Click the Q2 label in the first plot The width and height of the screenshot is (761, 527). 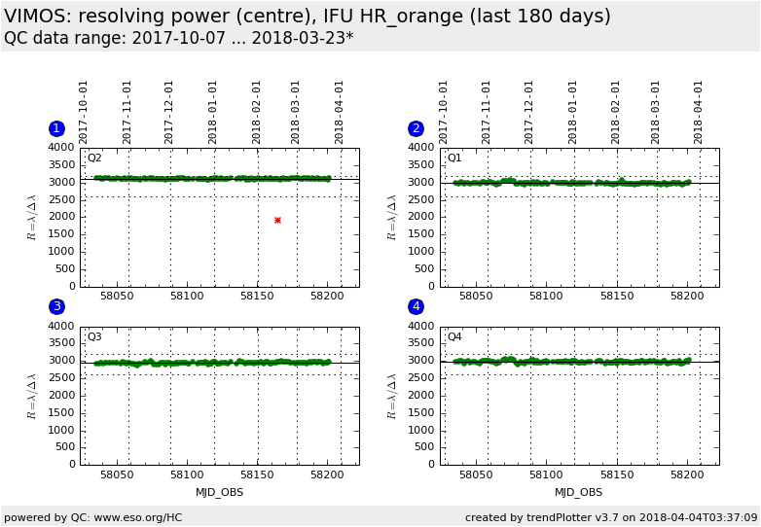[x=94, y=158]
